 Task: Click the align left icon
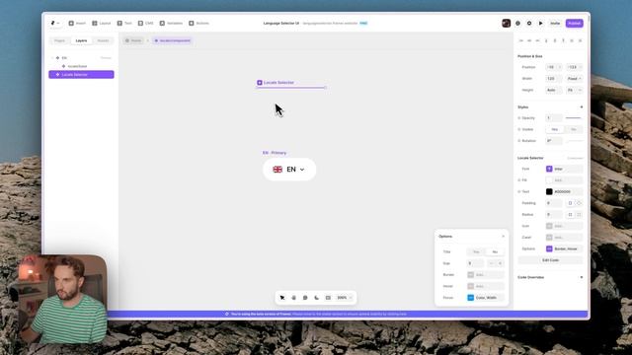point(520,40)
